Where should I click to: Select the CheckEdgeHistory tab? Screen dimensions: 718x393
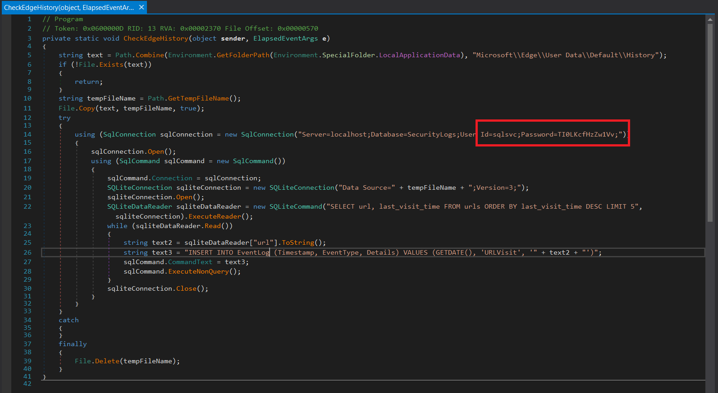tap(69, 8)
